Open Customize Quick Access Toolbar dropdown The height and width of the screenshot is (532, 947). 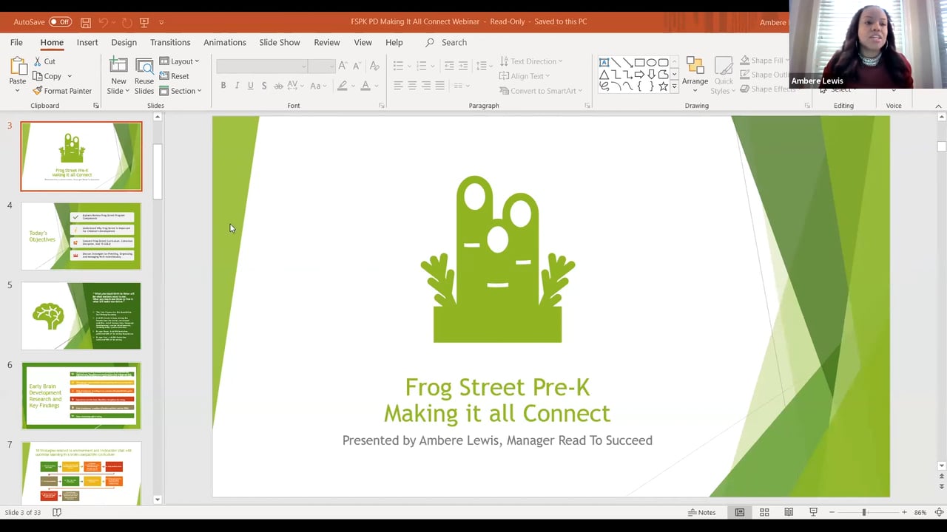coord(161,22)
